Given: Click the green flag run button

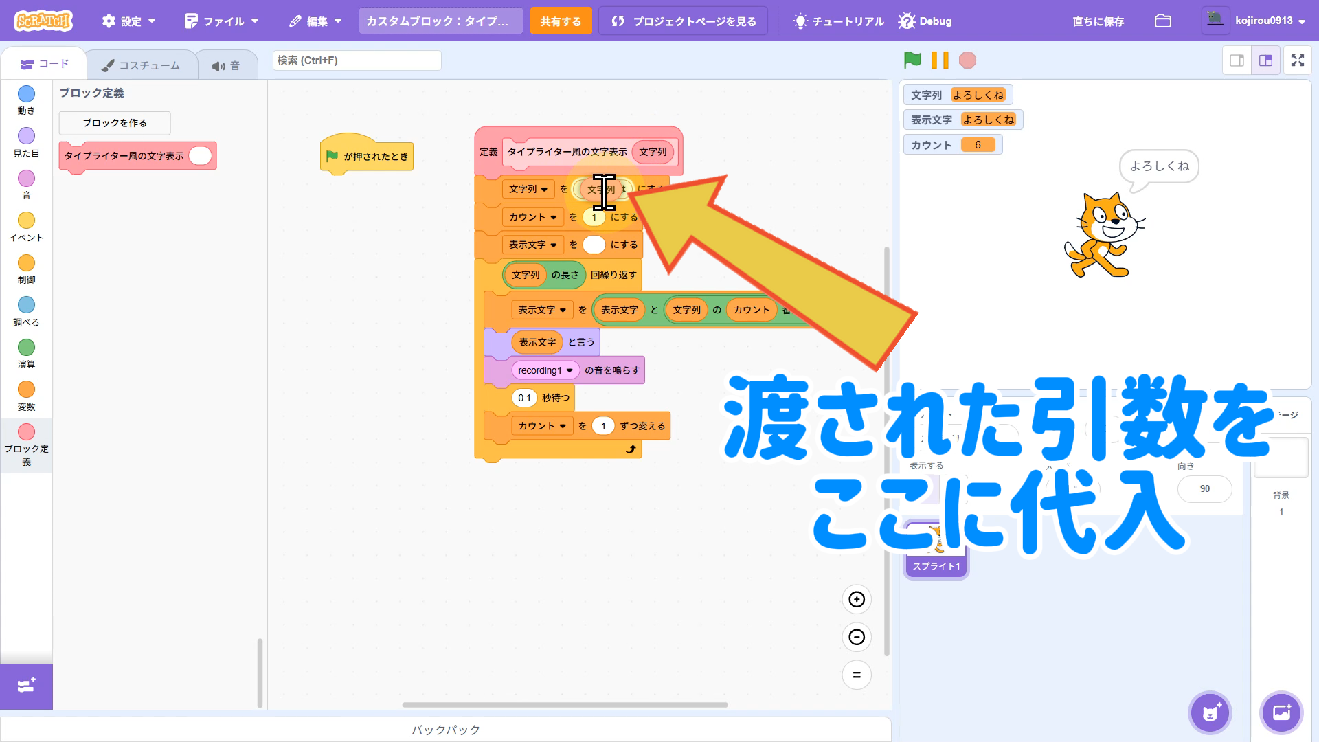Looking at the screenshot, I should click(912, 60).
